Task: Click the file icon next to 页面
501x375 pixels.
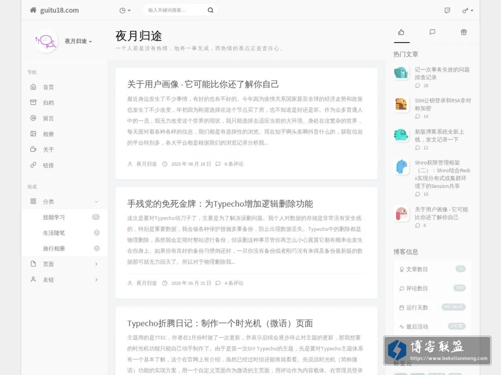Action: click(x=33, y=264)
